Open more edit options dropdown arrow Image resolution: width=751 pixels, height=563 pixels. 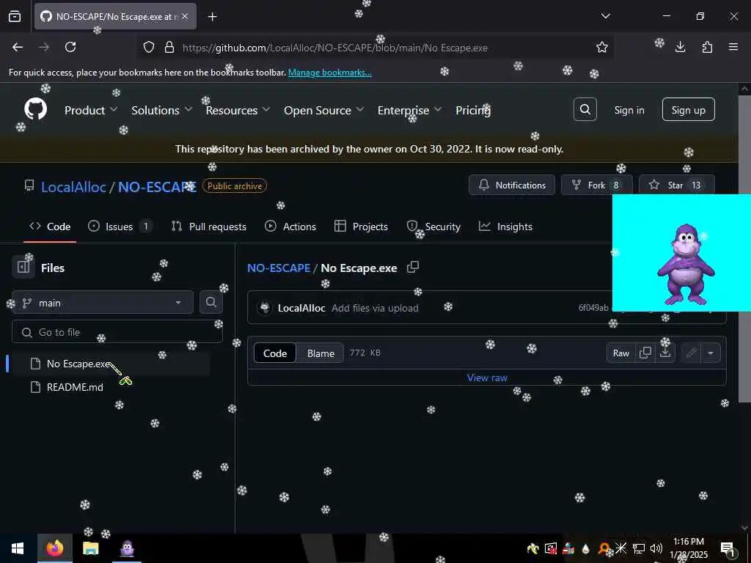pos(711,353)
